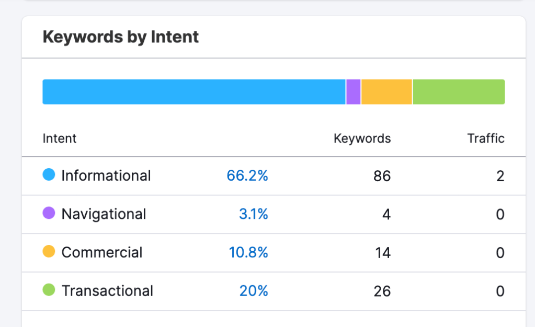535x327 pixels.
Task: Click the purple Navigational dot icon
Action: 49,213
